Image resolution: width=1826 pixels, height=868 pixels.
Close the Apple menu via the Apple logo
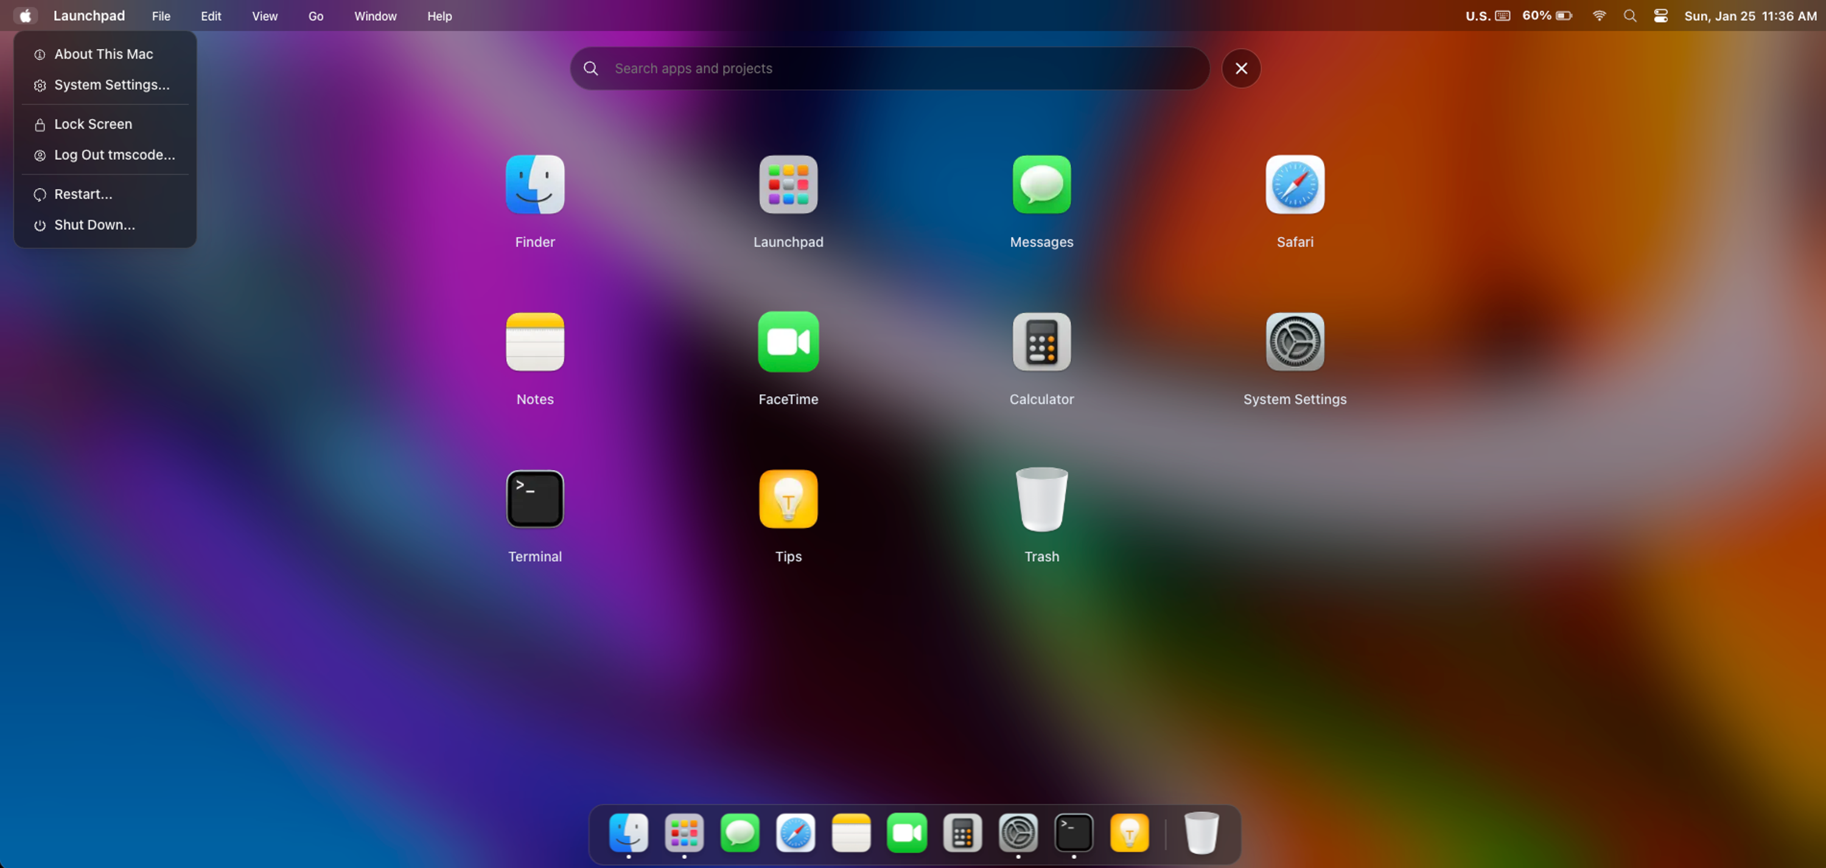(x=25, y=16)
